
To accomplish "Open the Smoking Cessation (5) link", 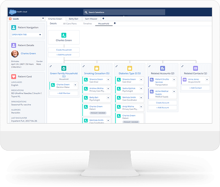I will (97, 73).
